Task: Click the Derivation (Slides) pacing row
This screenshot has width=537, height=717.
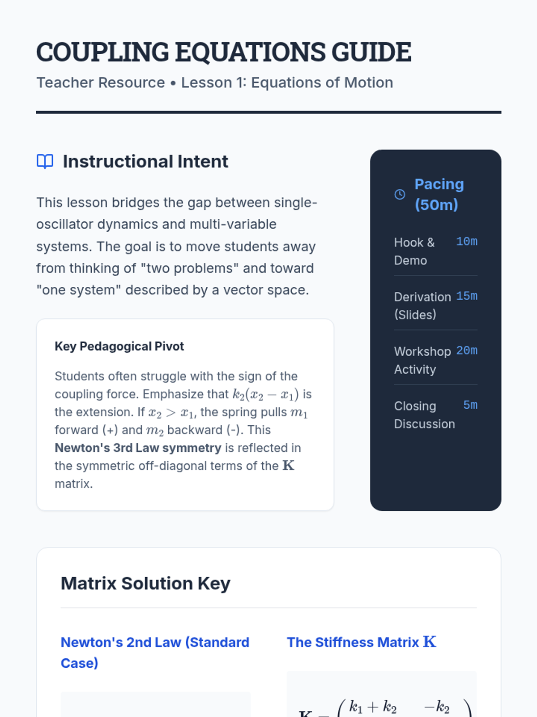Action: (x=435, y=306)
